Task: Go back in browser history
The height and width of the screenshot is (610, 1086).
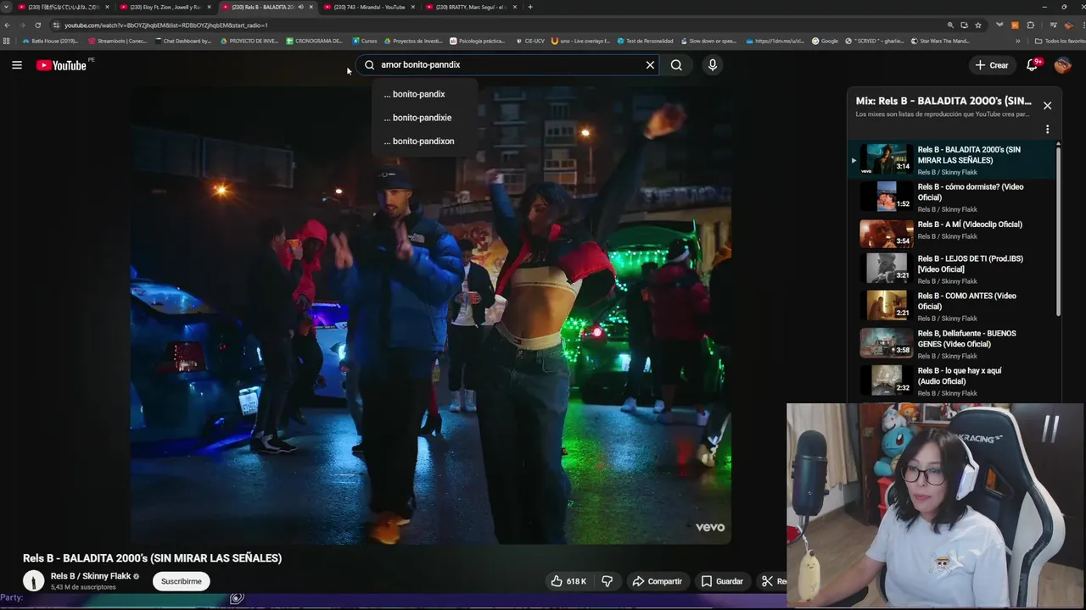Action: coord(8,25)
